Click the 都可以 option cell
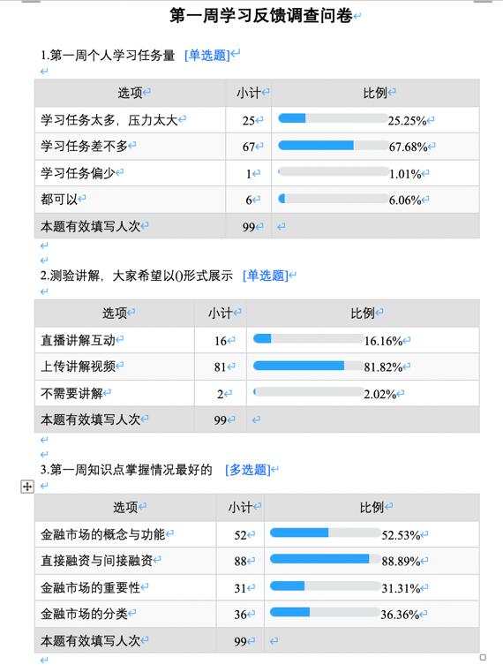 coord(130,200)
